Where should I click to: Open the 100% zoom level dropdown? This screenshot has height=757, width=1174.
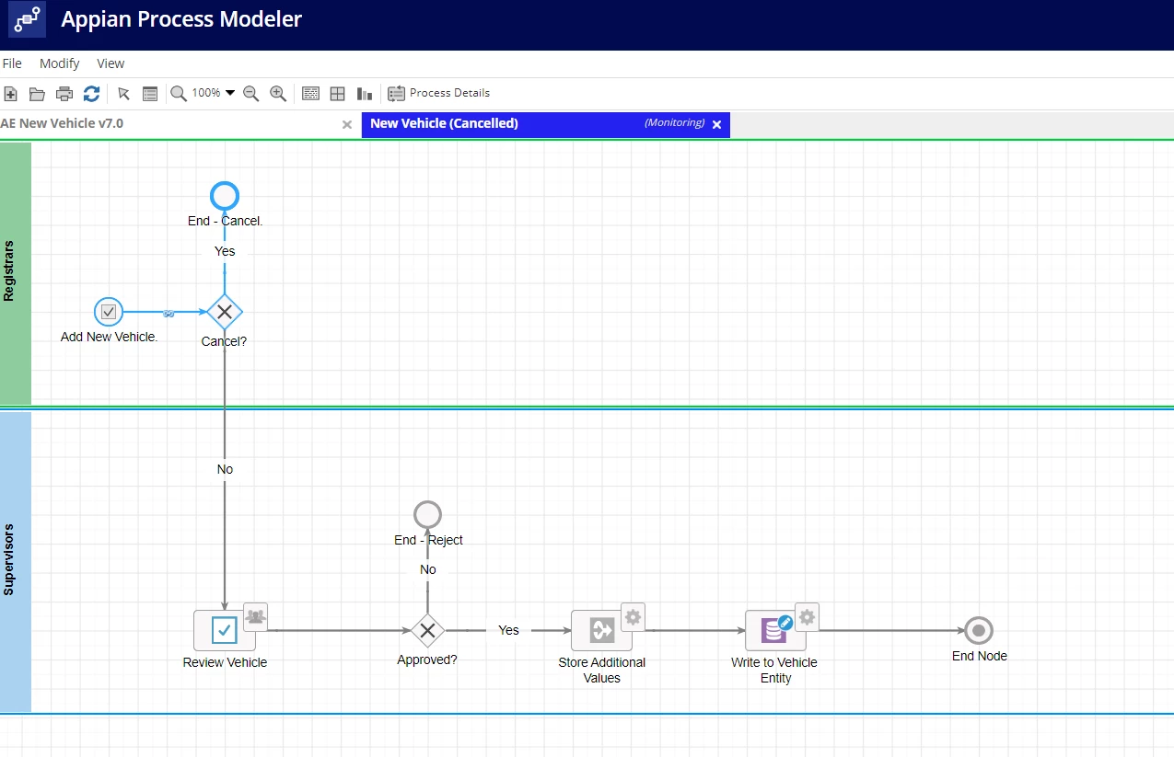pos(214,93)
